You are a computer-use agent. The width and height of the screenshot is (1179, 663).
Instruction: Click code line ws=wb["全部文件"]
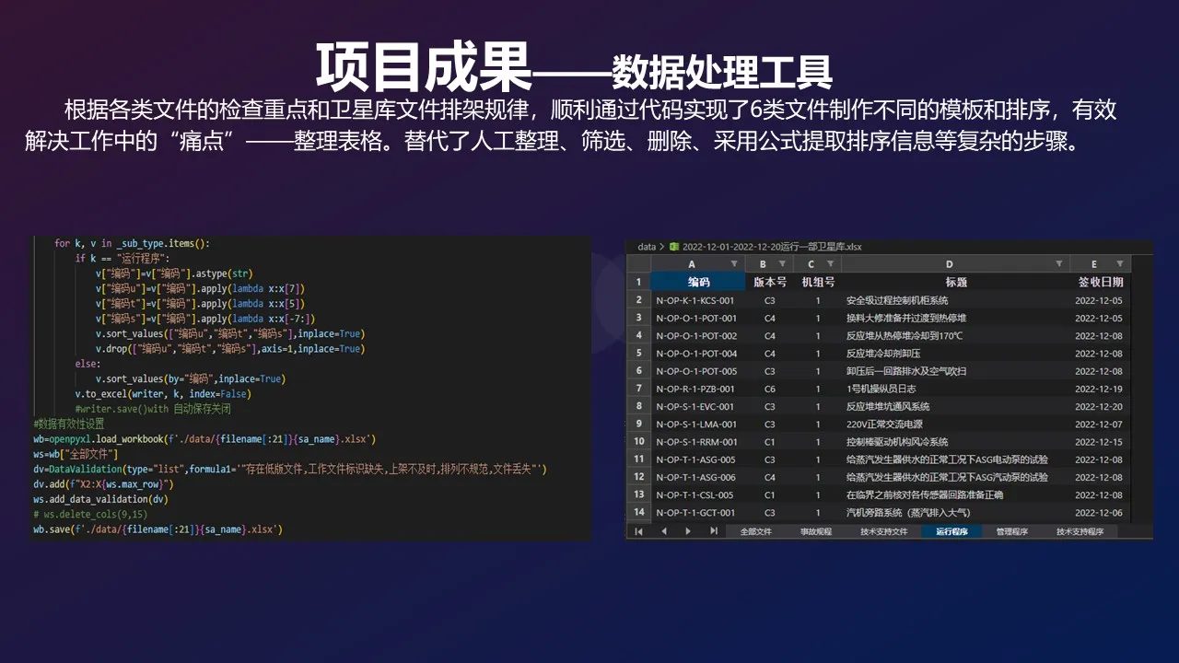(77, 454)
